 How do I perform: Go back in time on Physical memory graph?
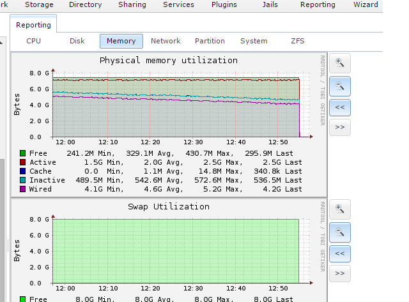click(340, 107)
